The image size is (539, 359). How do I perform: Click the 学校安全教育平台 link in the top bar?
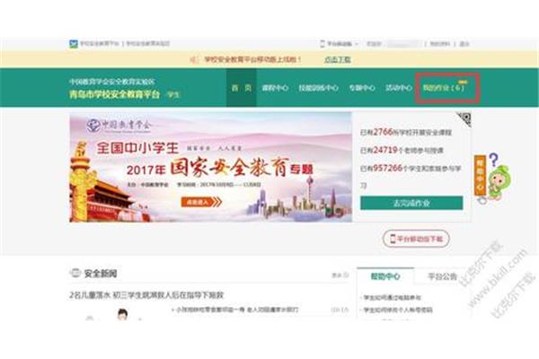pos(100,44)
